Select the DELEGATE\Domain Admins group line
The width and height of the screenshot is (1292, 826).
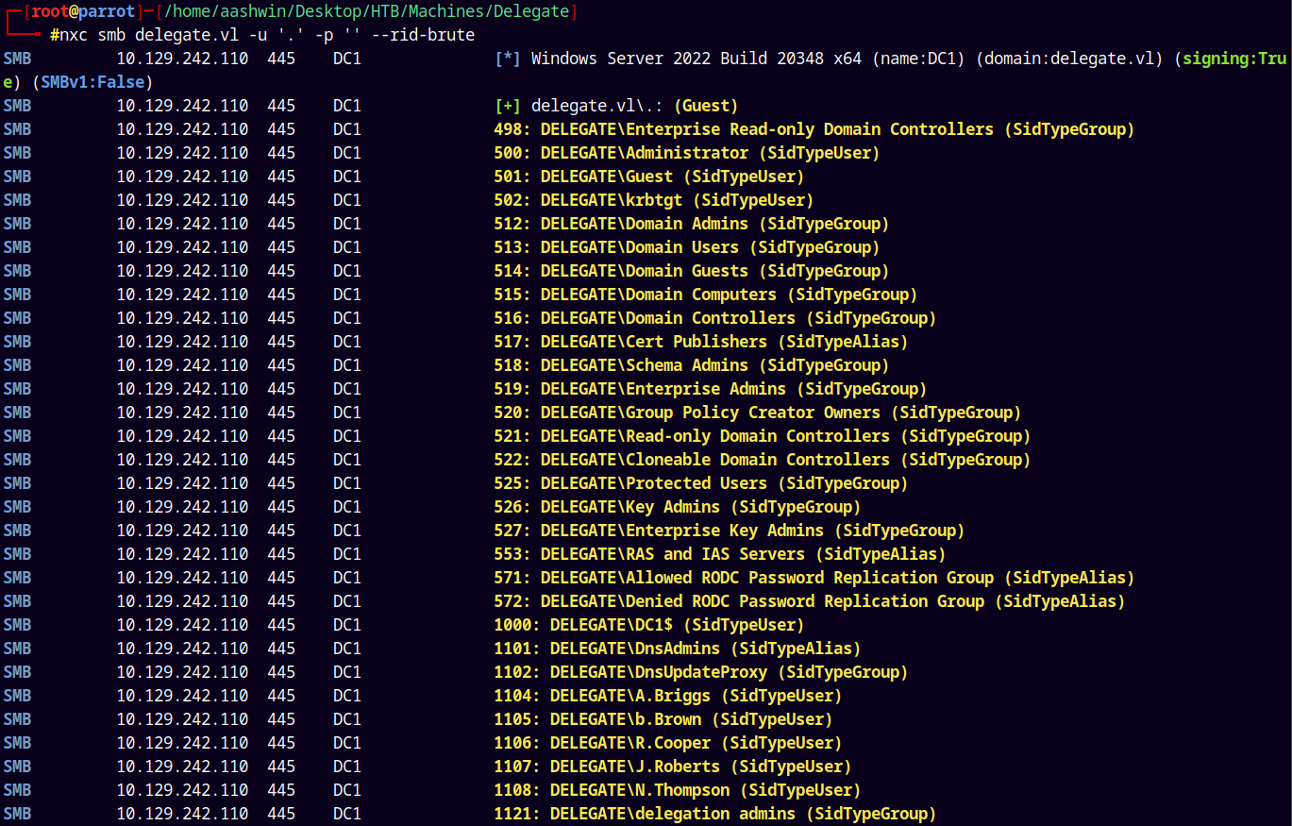pyautogui.click(x=691, y=224)
